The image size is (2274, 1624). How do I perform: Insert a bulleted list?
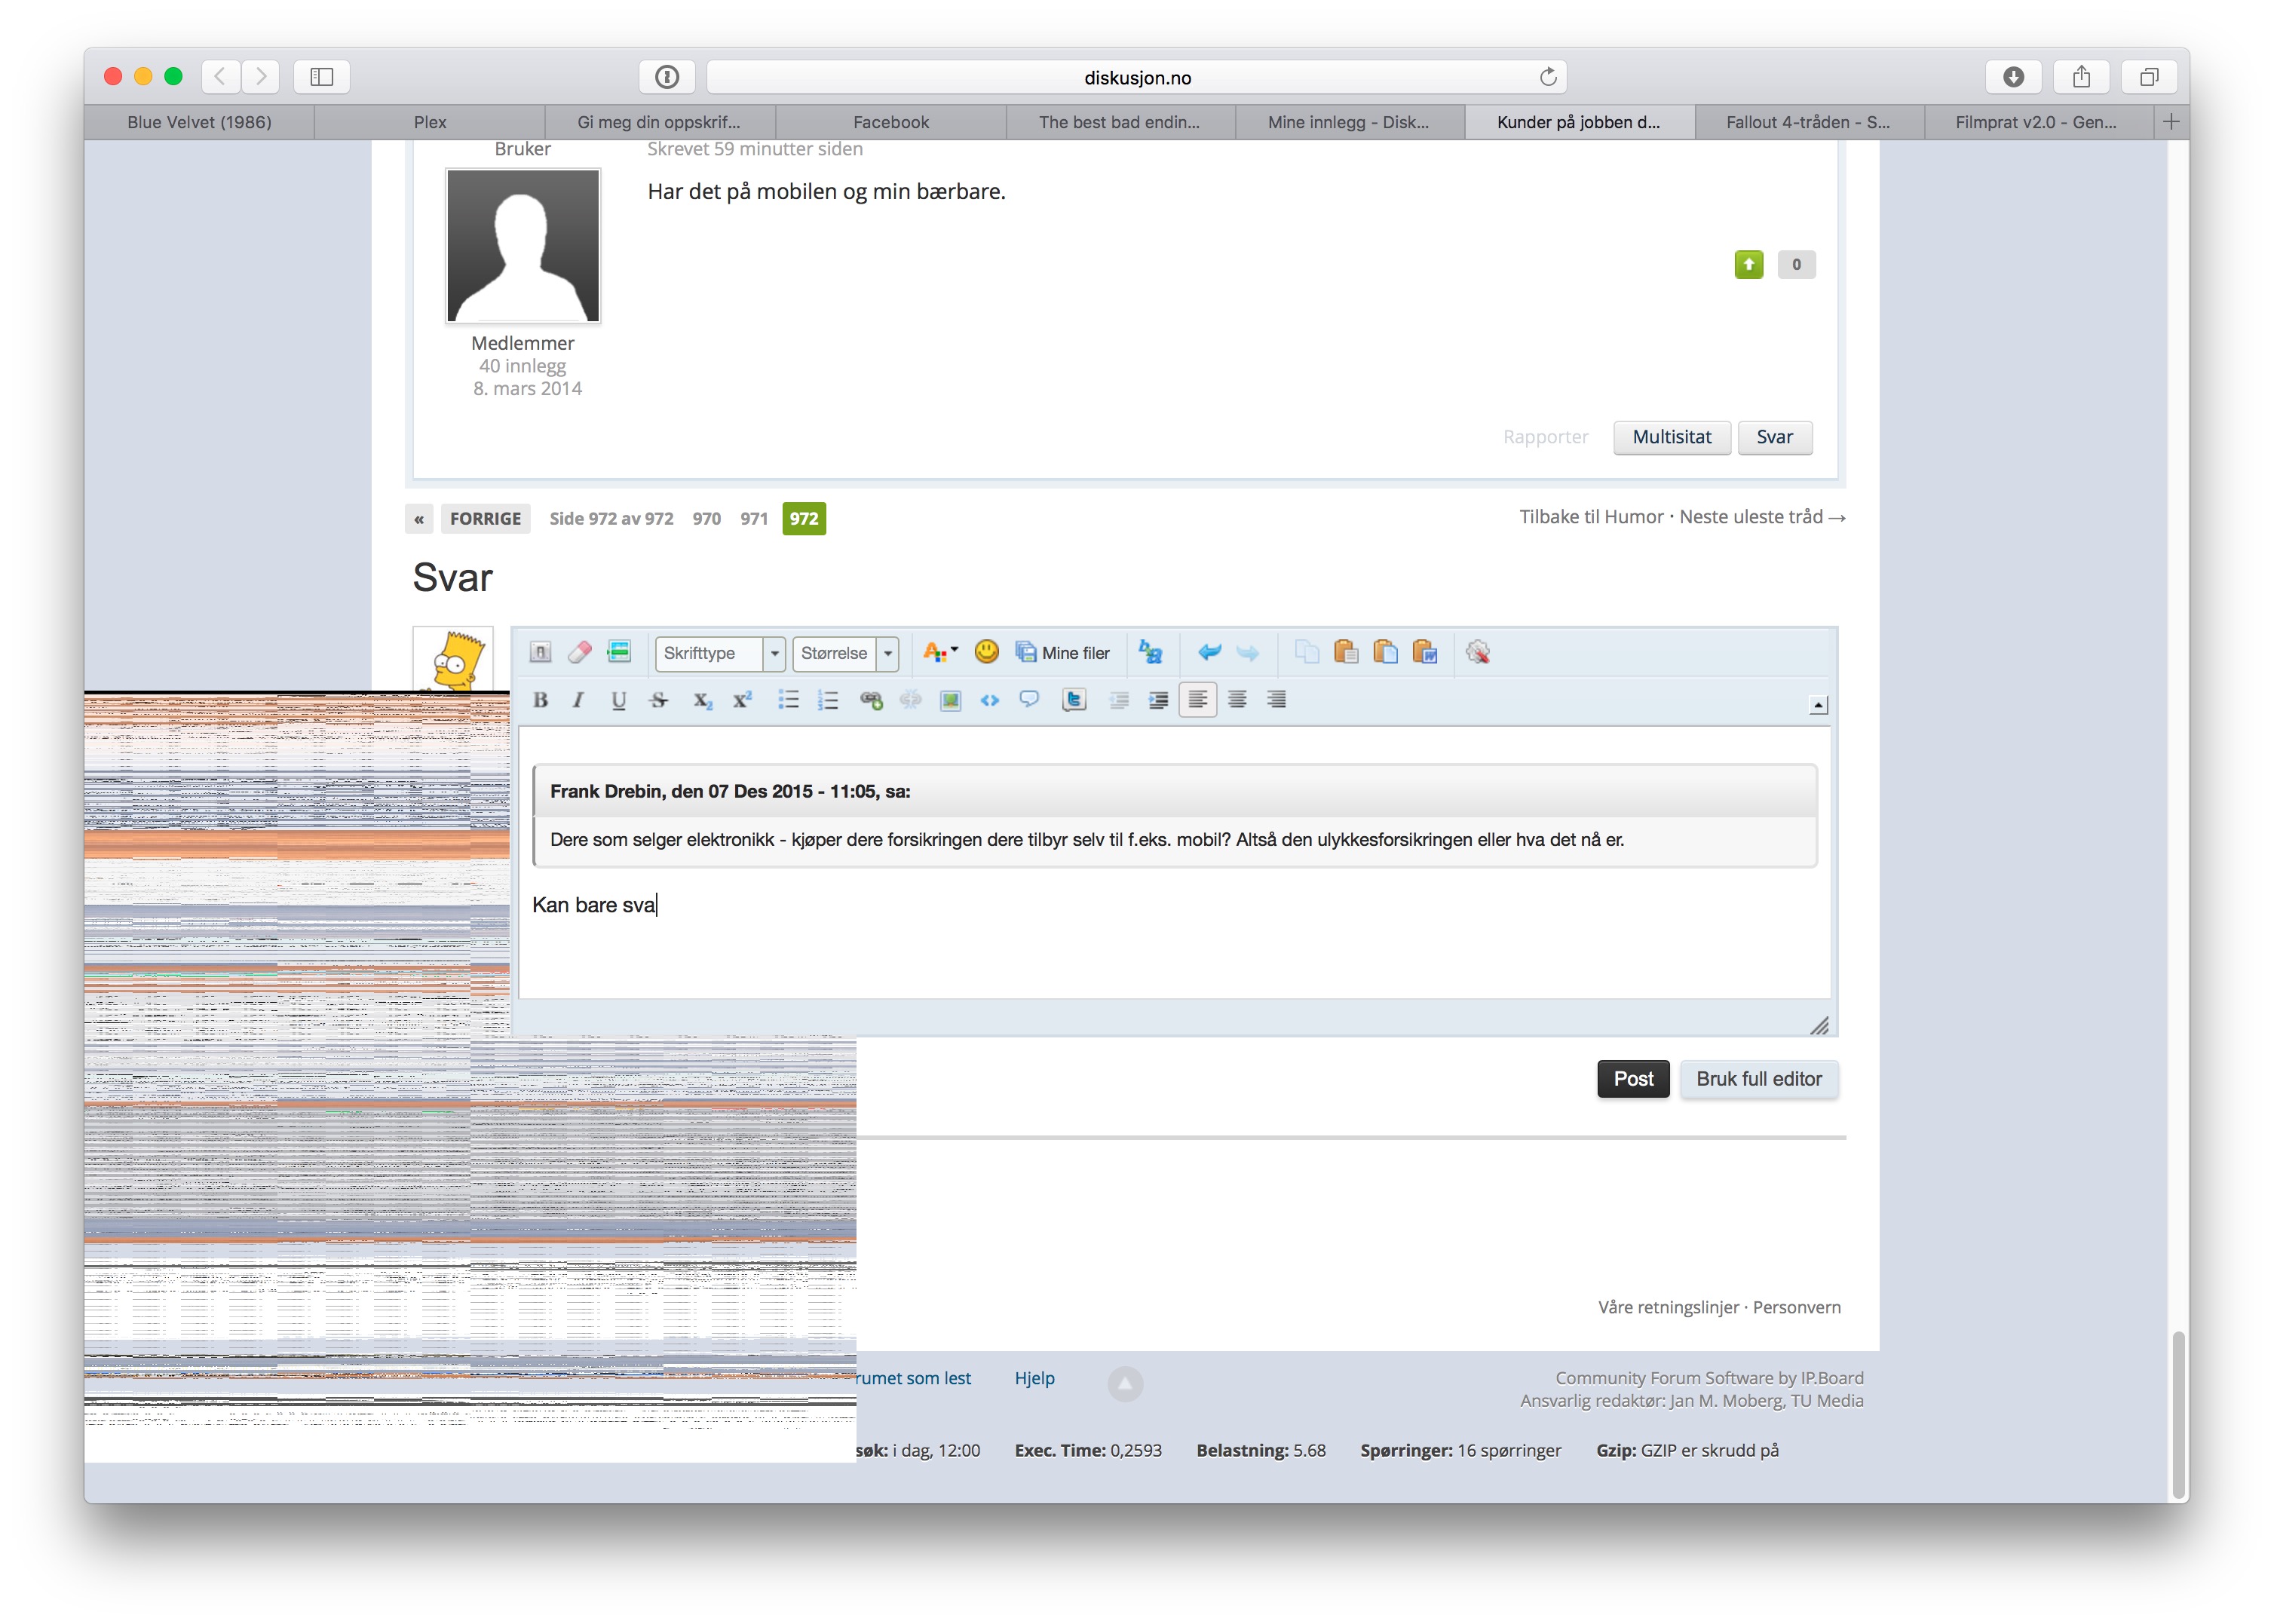click(x=788, y=700)
